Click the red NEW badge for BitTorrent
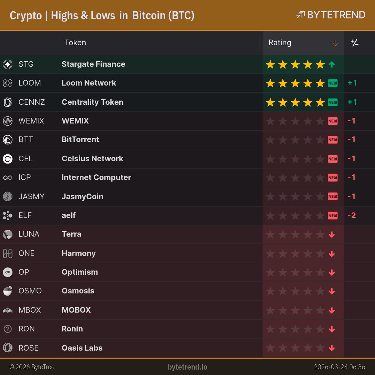The height and width of the screenshot is (375, 375). pos(332,140)
